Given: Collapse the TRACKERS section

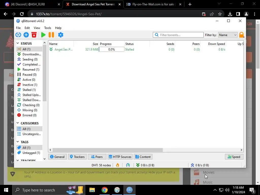Looking at the screenshot, I should pyautogui.click(x=18, y=160).
